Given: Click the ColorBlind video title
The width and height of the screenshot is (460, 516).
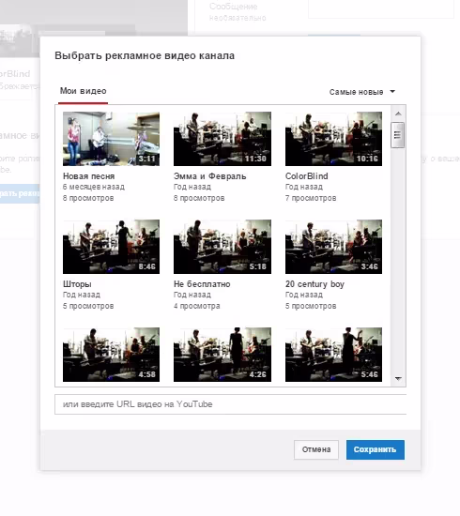Looking at the screenshot, I should 307,176.
